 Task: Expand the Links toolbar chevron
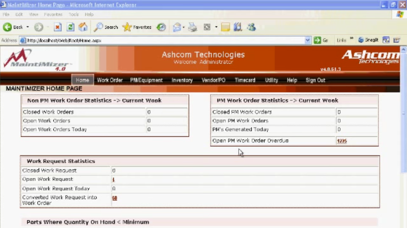click(352, 39)
